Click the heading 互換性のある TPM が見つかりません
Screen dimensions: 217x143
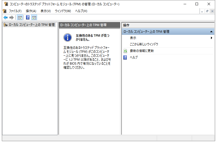coord(92,37)
